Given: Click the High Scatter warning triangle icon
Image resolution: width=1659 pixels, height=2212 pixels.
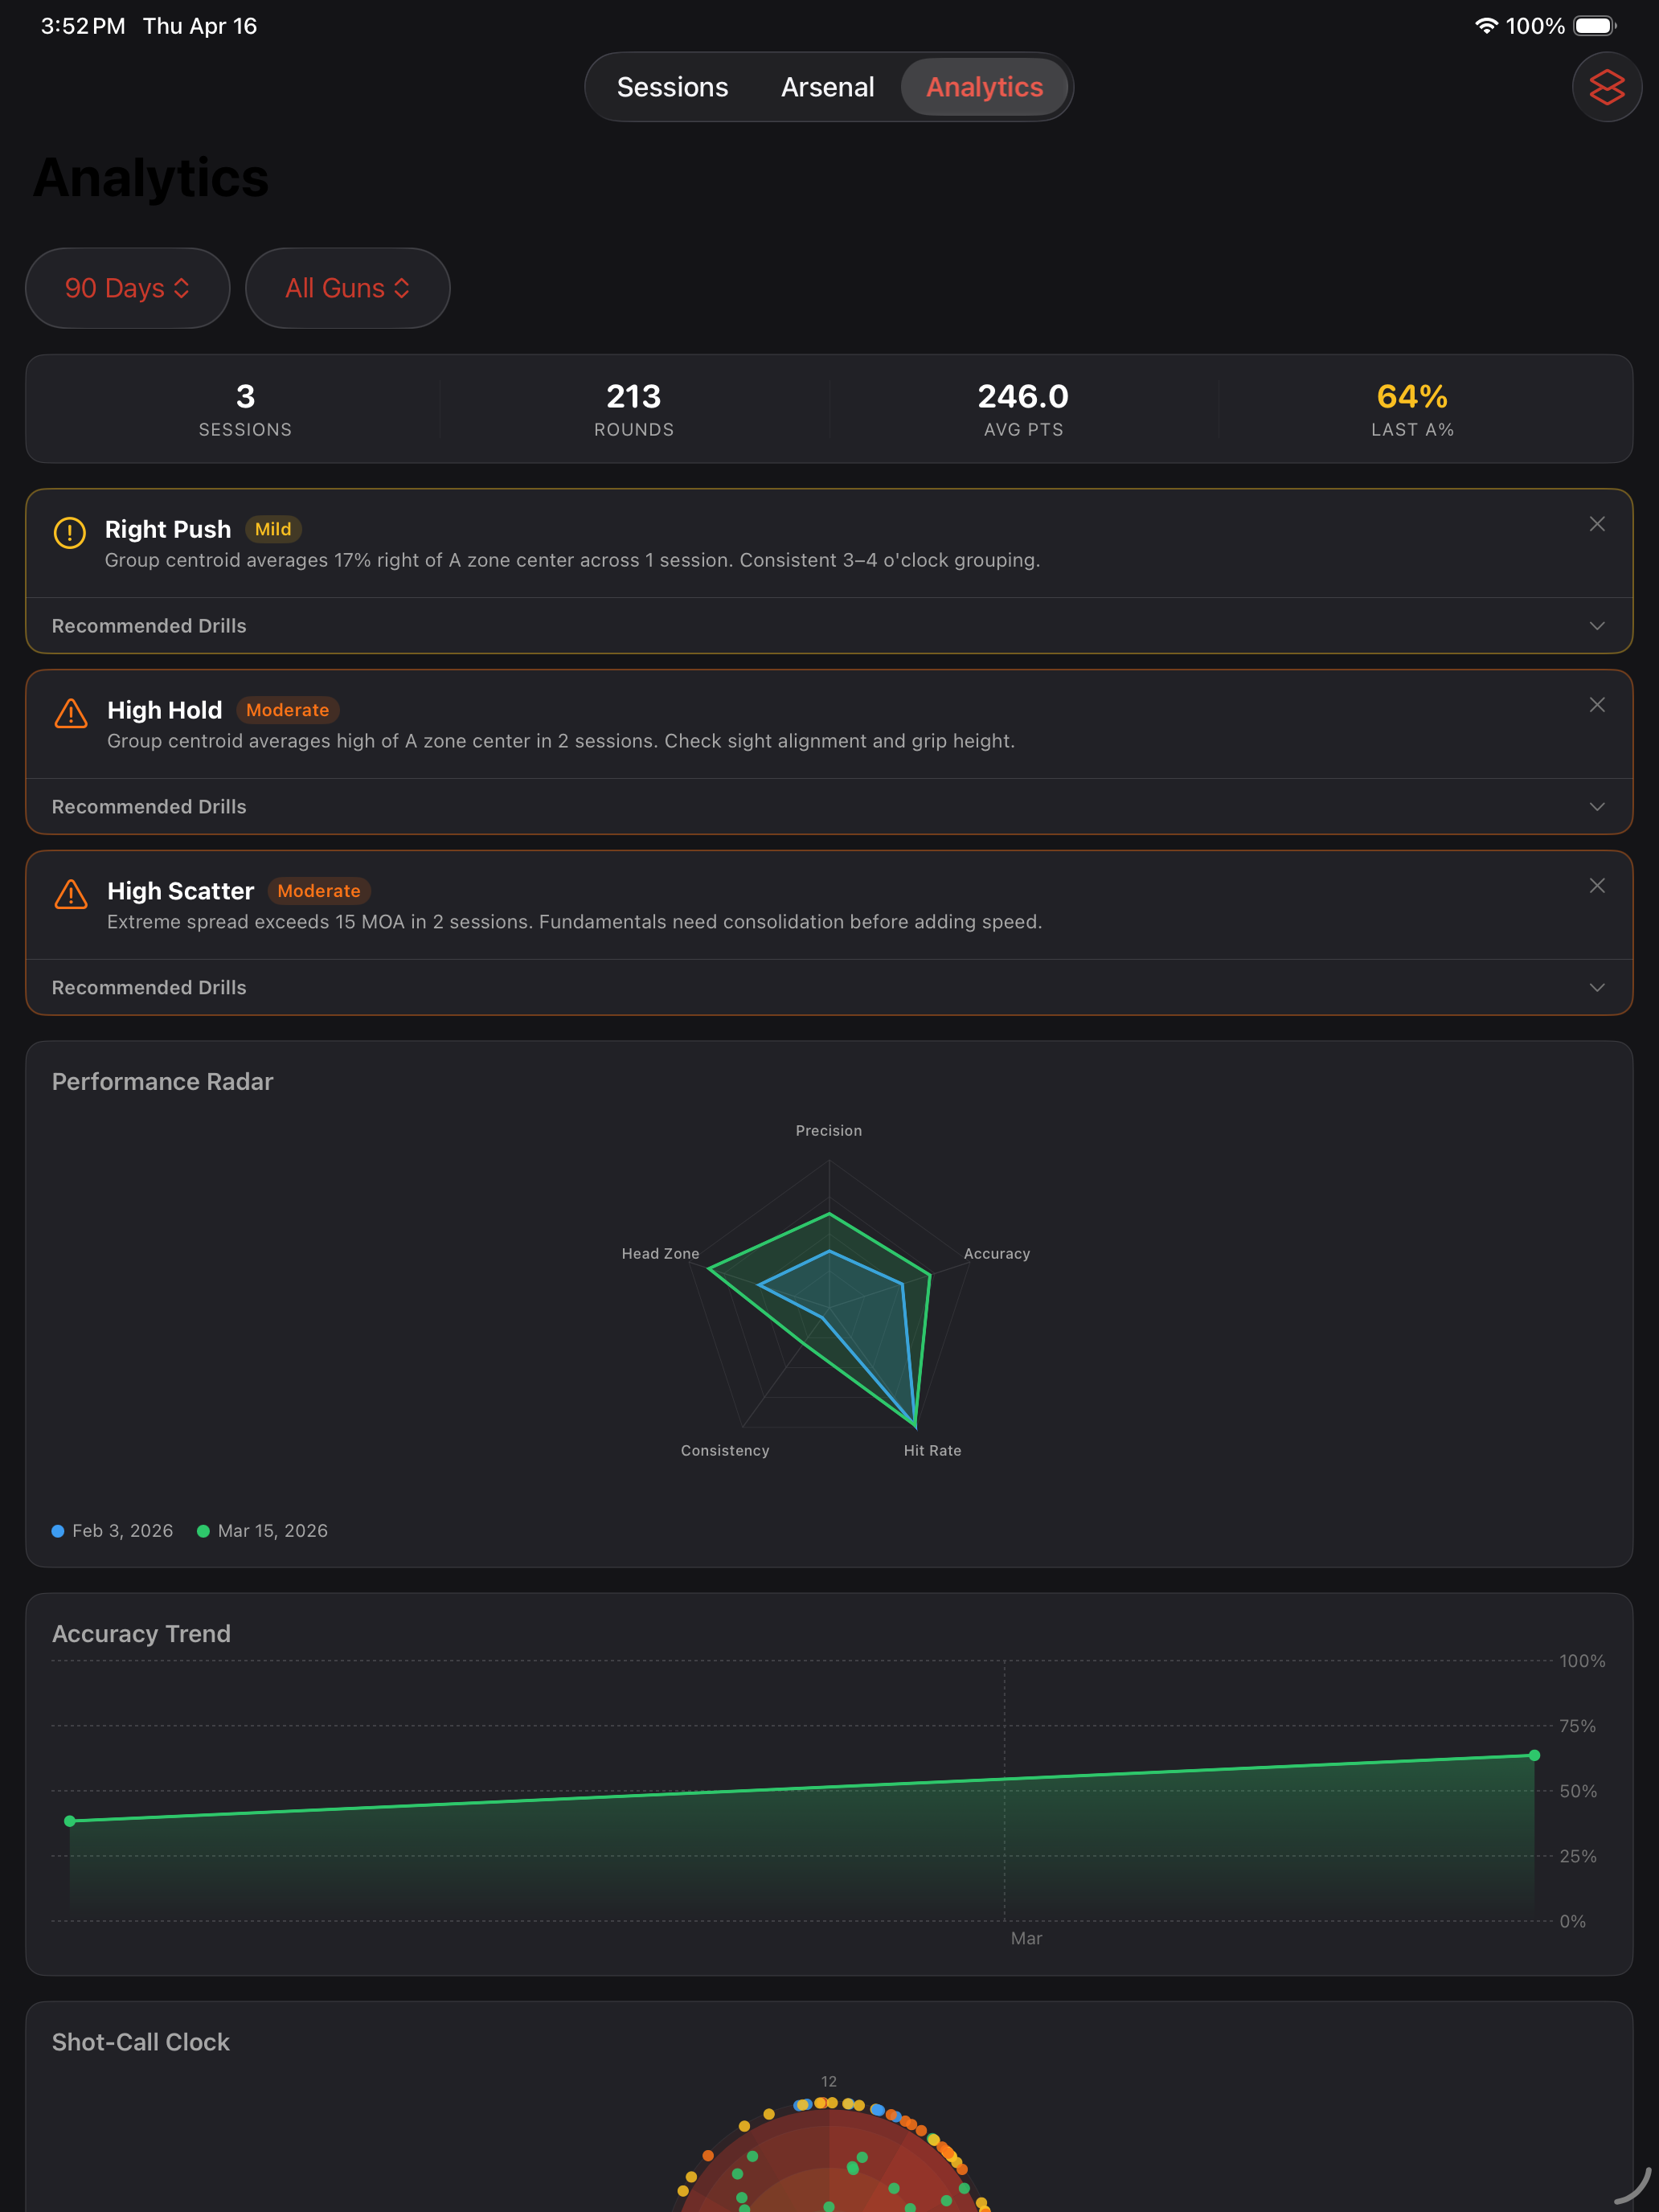Looking at the screenshot, I should (x=70, y=894).
